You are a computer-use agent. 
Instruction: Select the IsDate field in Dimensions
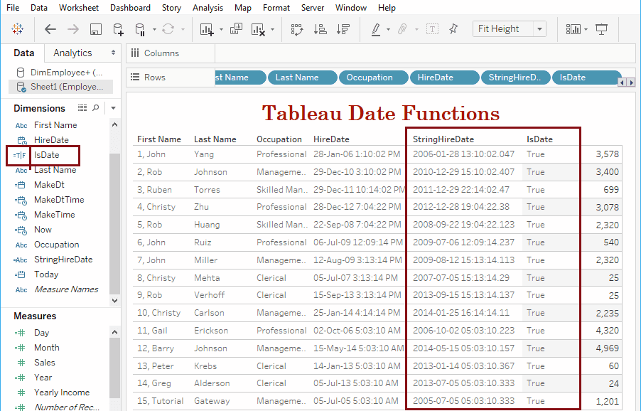(47, 155)
